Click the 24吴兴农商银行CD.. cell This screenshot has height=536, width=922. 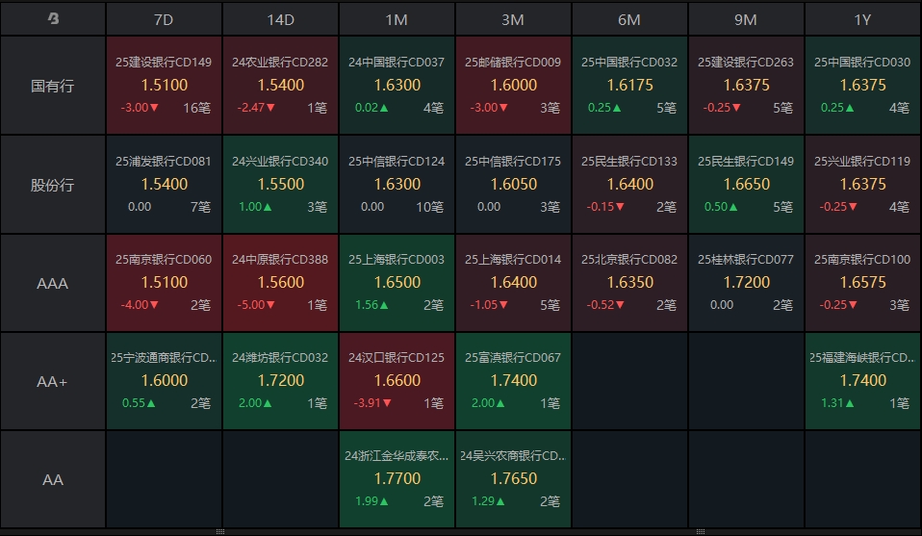click(513, 479)
